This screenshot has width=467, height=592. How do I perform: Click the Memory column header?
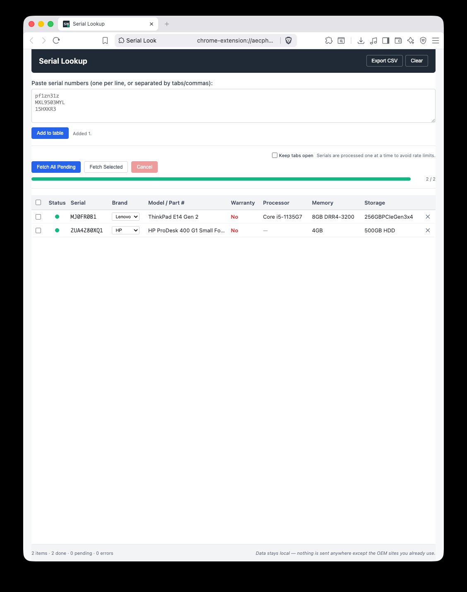click(x=323, y=203)
